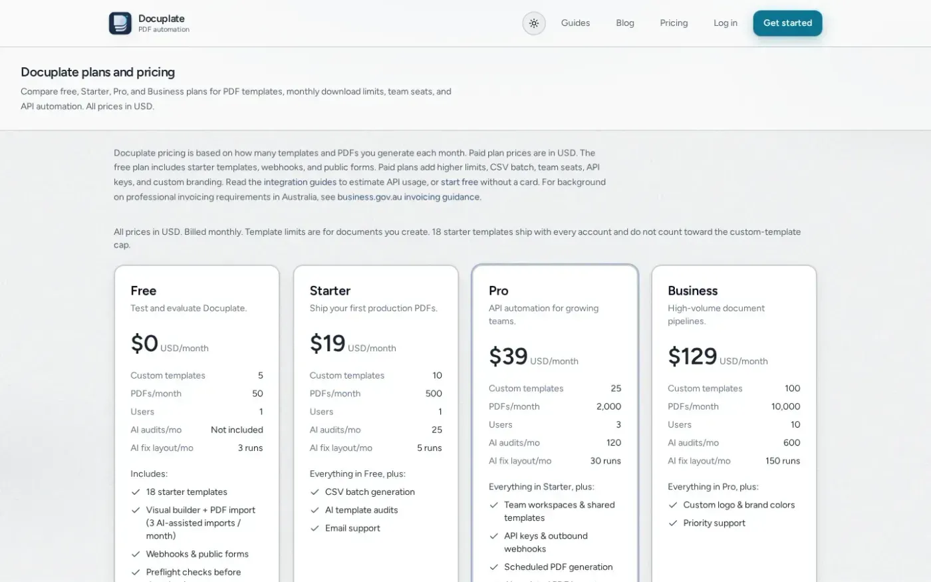Click checkmark beside CSV batch generation
Image resolution: width=931 pixels, height=582 pixels.
pos(315,492)
